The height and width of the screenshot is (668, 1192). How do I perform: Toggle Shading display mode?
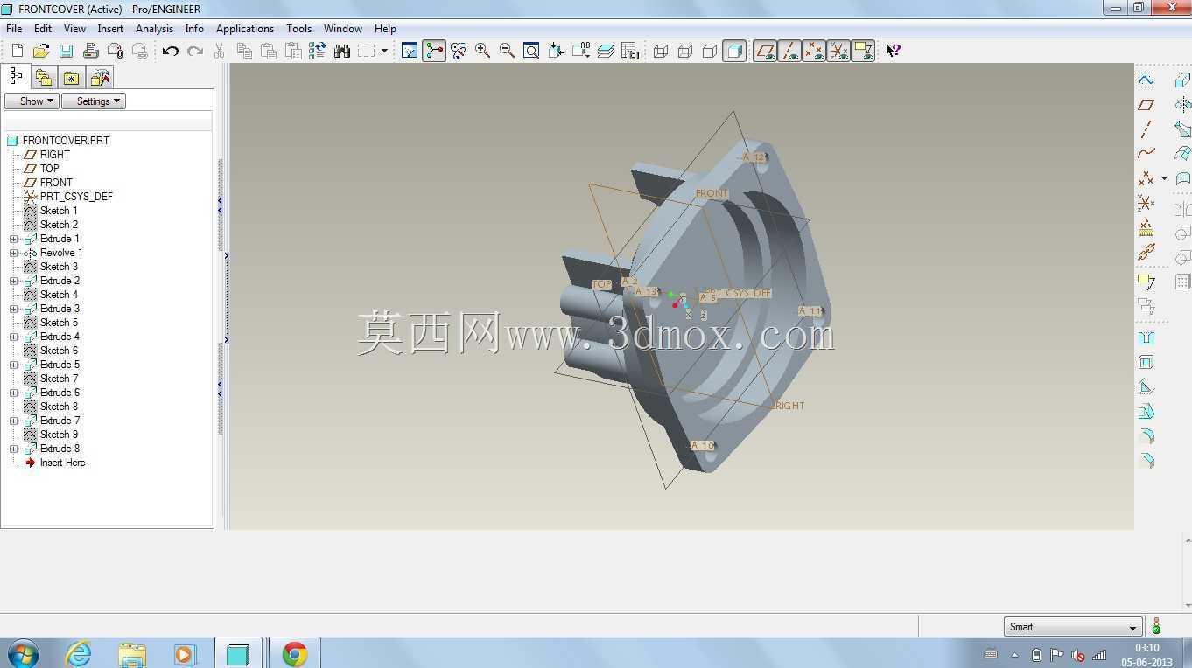pyautogui.click(x=734, y=51)
